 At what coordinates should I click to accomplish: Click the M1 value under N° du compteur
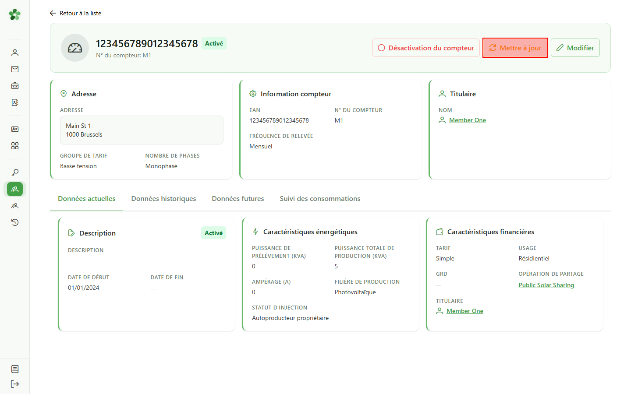[339, 120]
